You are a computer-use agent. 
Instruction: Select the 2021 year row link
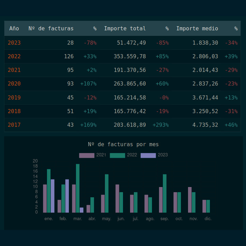point(14,70)
